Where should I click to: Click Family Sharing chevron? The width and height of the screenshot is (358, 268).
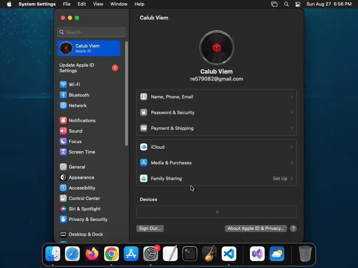tap(292, 179)
